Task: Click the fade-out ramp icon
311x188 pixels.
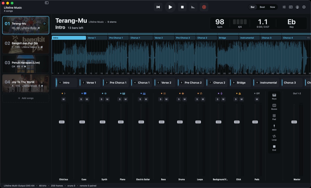Action: tap(193, 7)
